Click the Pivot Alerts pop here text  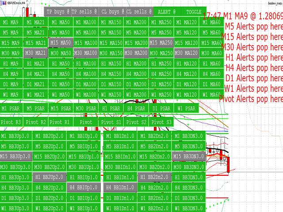click(251, 99)
